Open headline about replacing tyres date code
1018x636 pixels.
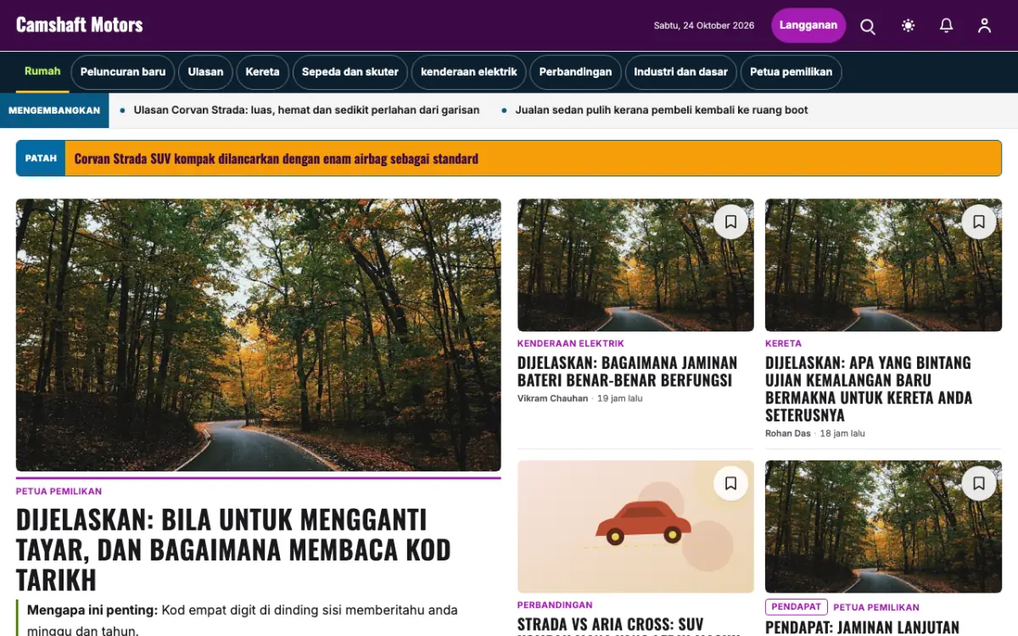pyautogui.click(x=233, y=550)
